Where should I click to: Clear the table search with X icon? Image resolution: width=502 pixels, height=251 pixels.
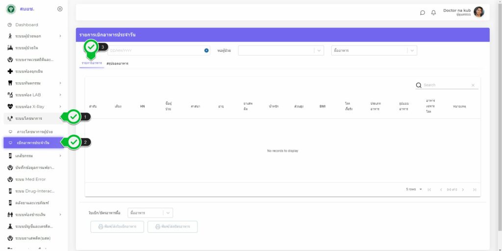coord(473,85)
